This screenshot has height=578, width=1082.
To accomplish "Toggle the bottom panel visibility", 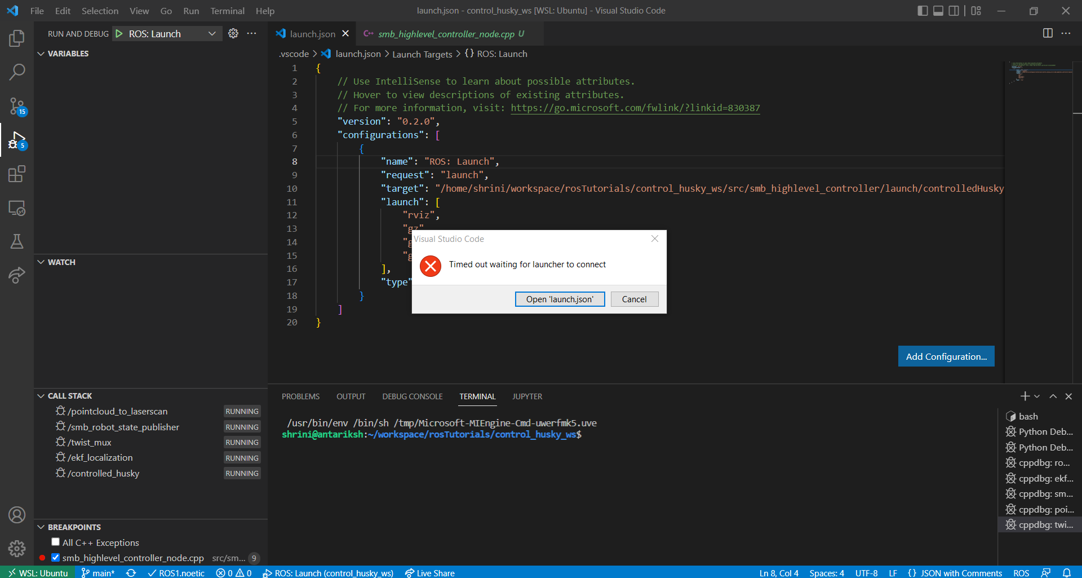I will [938, 10].
